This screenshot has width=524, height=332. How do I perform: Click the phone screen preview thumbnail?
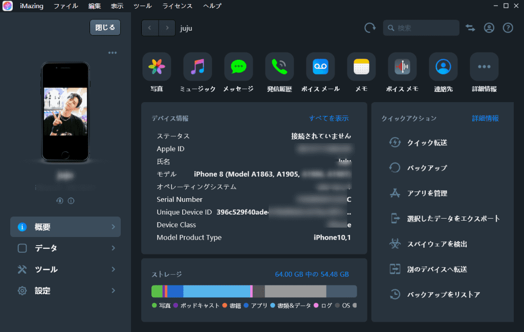pyautogui.click(x=65, y=111)
